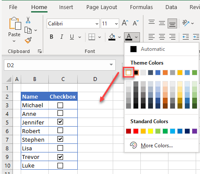Expand the Borders options arrow
The image size is (200, 174).
coord(99,37)
